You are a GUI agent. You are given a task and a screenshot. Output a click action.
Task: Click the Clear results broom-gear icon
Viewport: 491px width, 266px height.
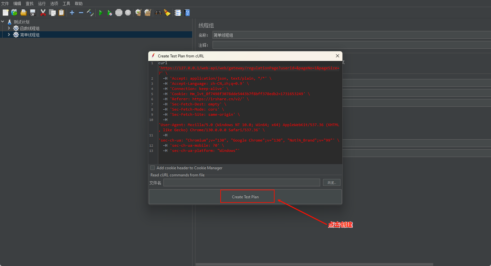138,13
